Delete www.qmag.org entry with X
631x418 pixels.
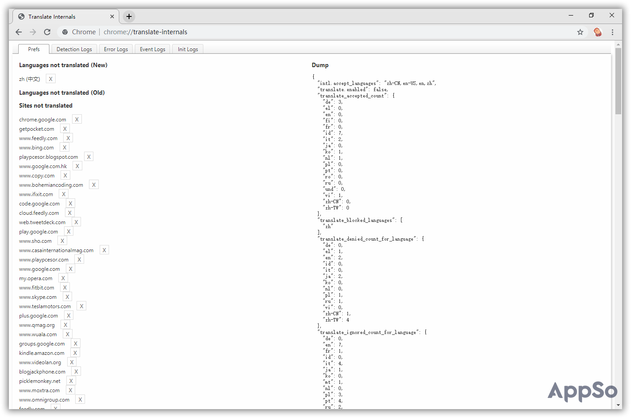[x=65, y=325]
